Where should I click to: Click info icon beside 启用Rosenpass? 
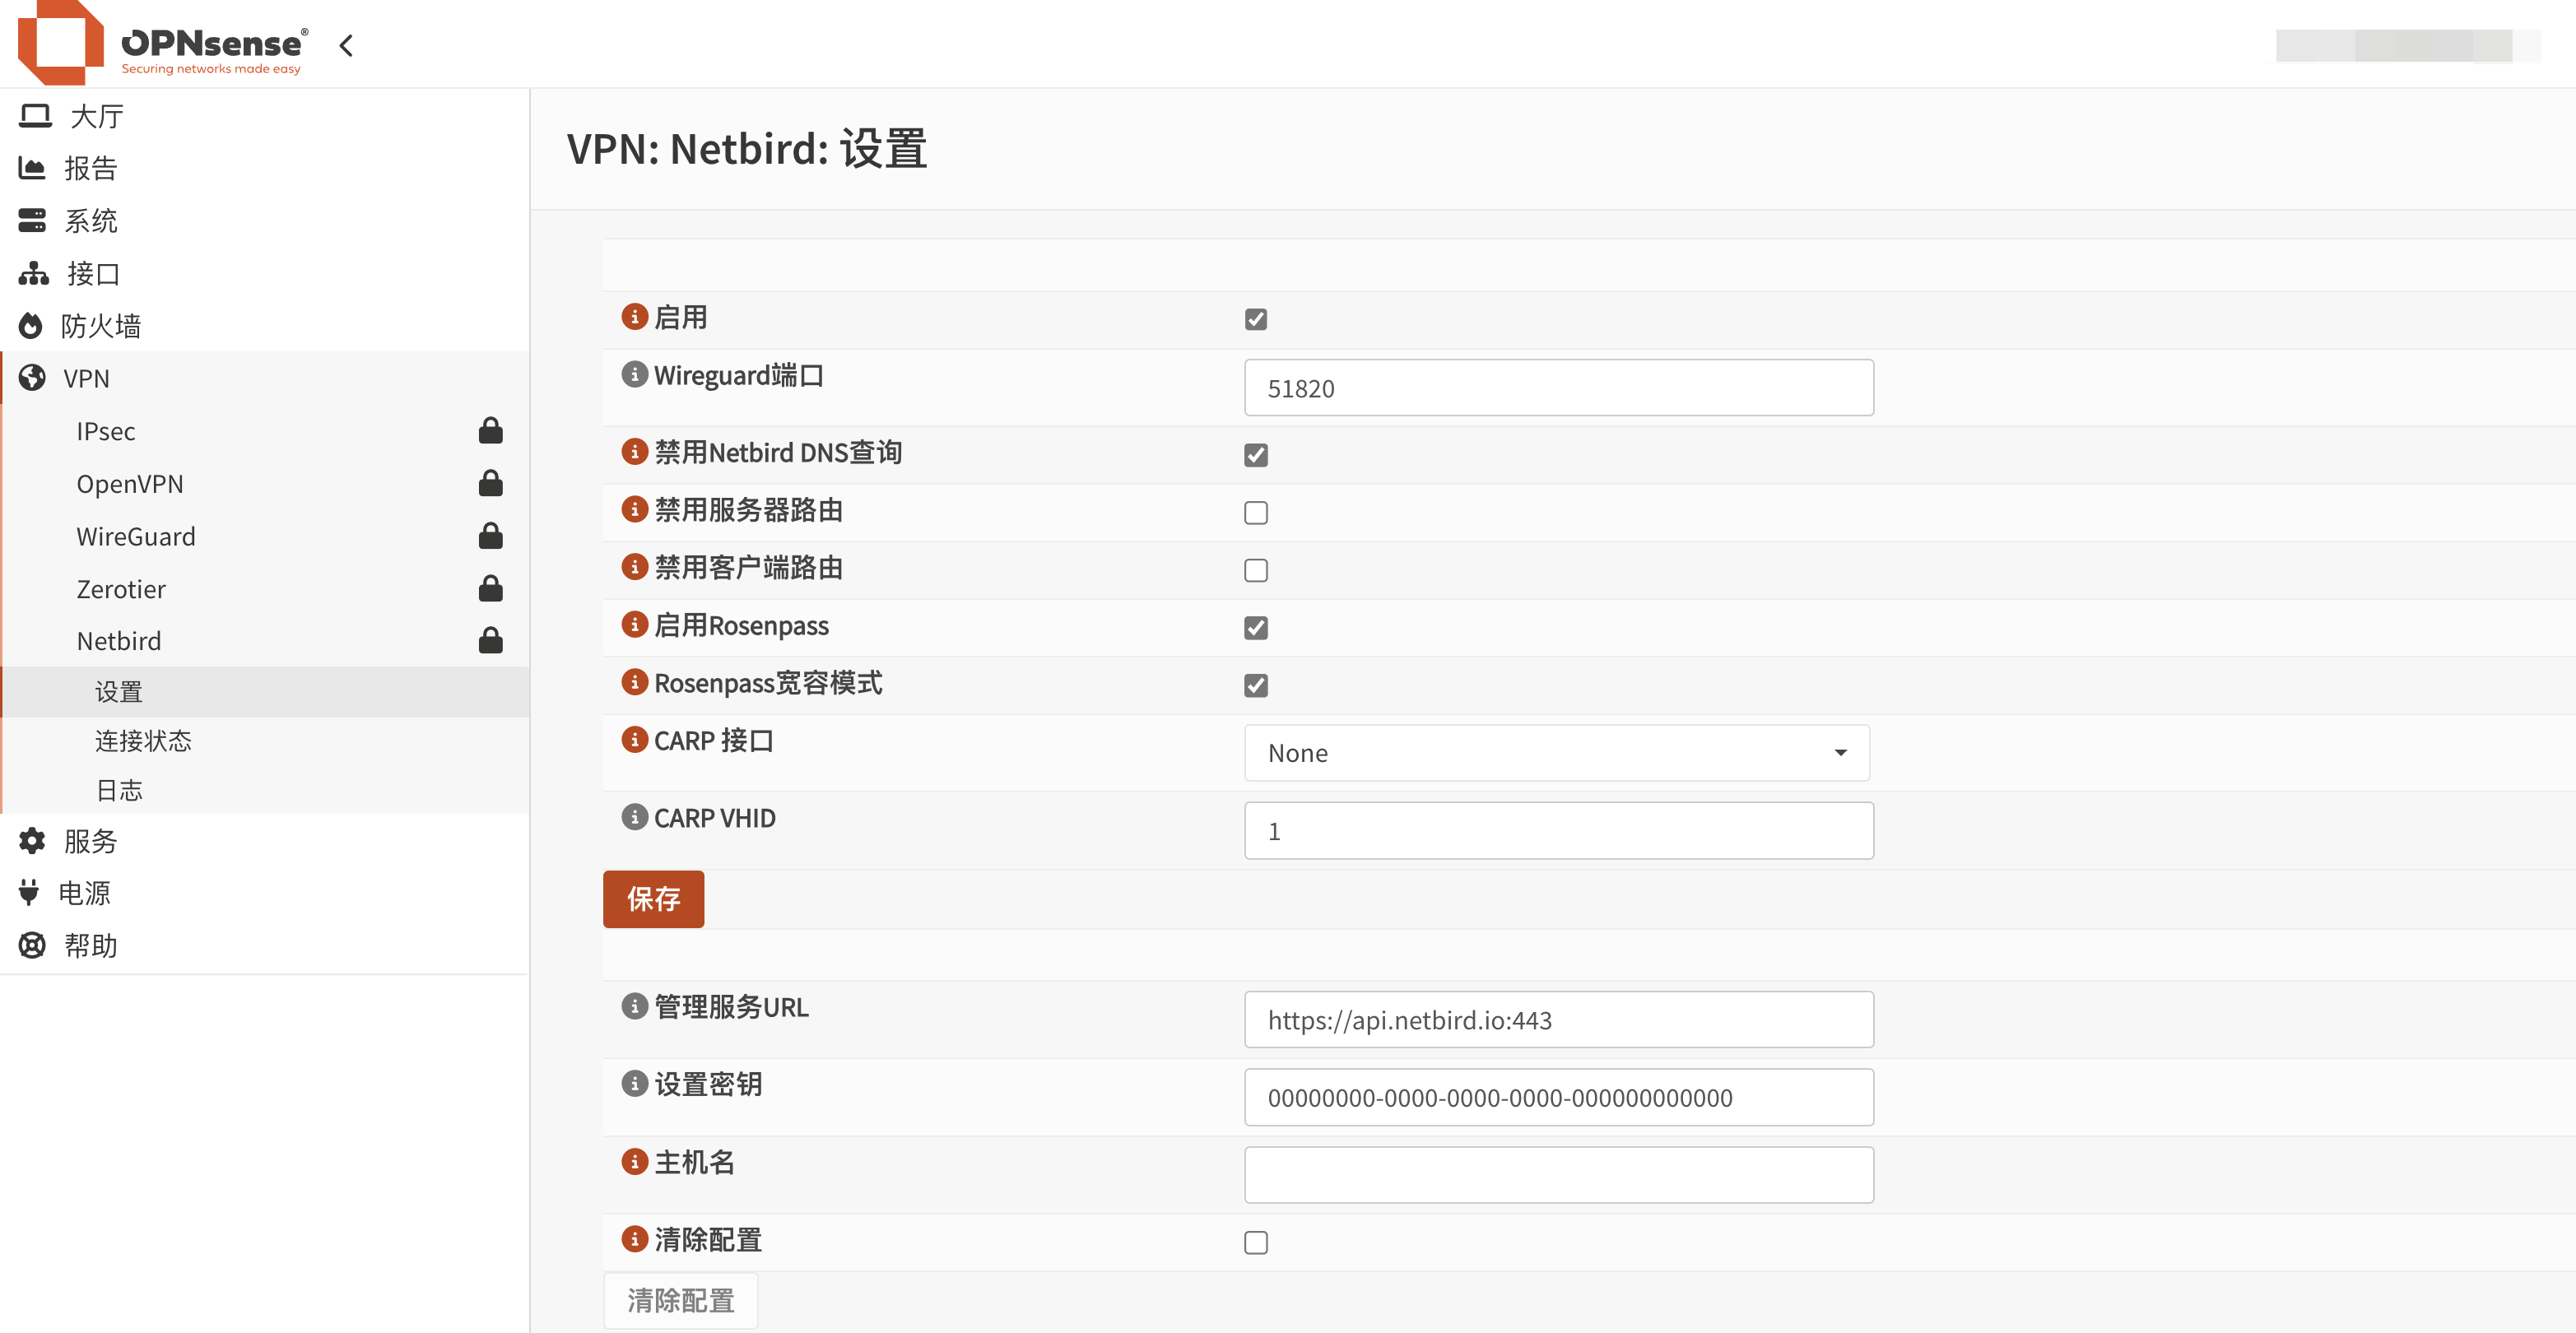pos(634,625)
